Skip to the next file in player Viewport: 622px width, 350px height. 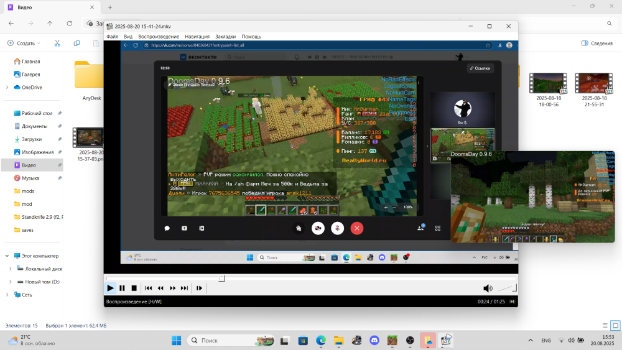click(x=185, y=288)
